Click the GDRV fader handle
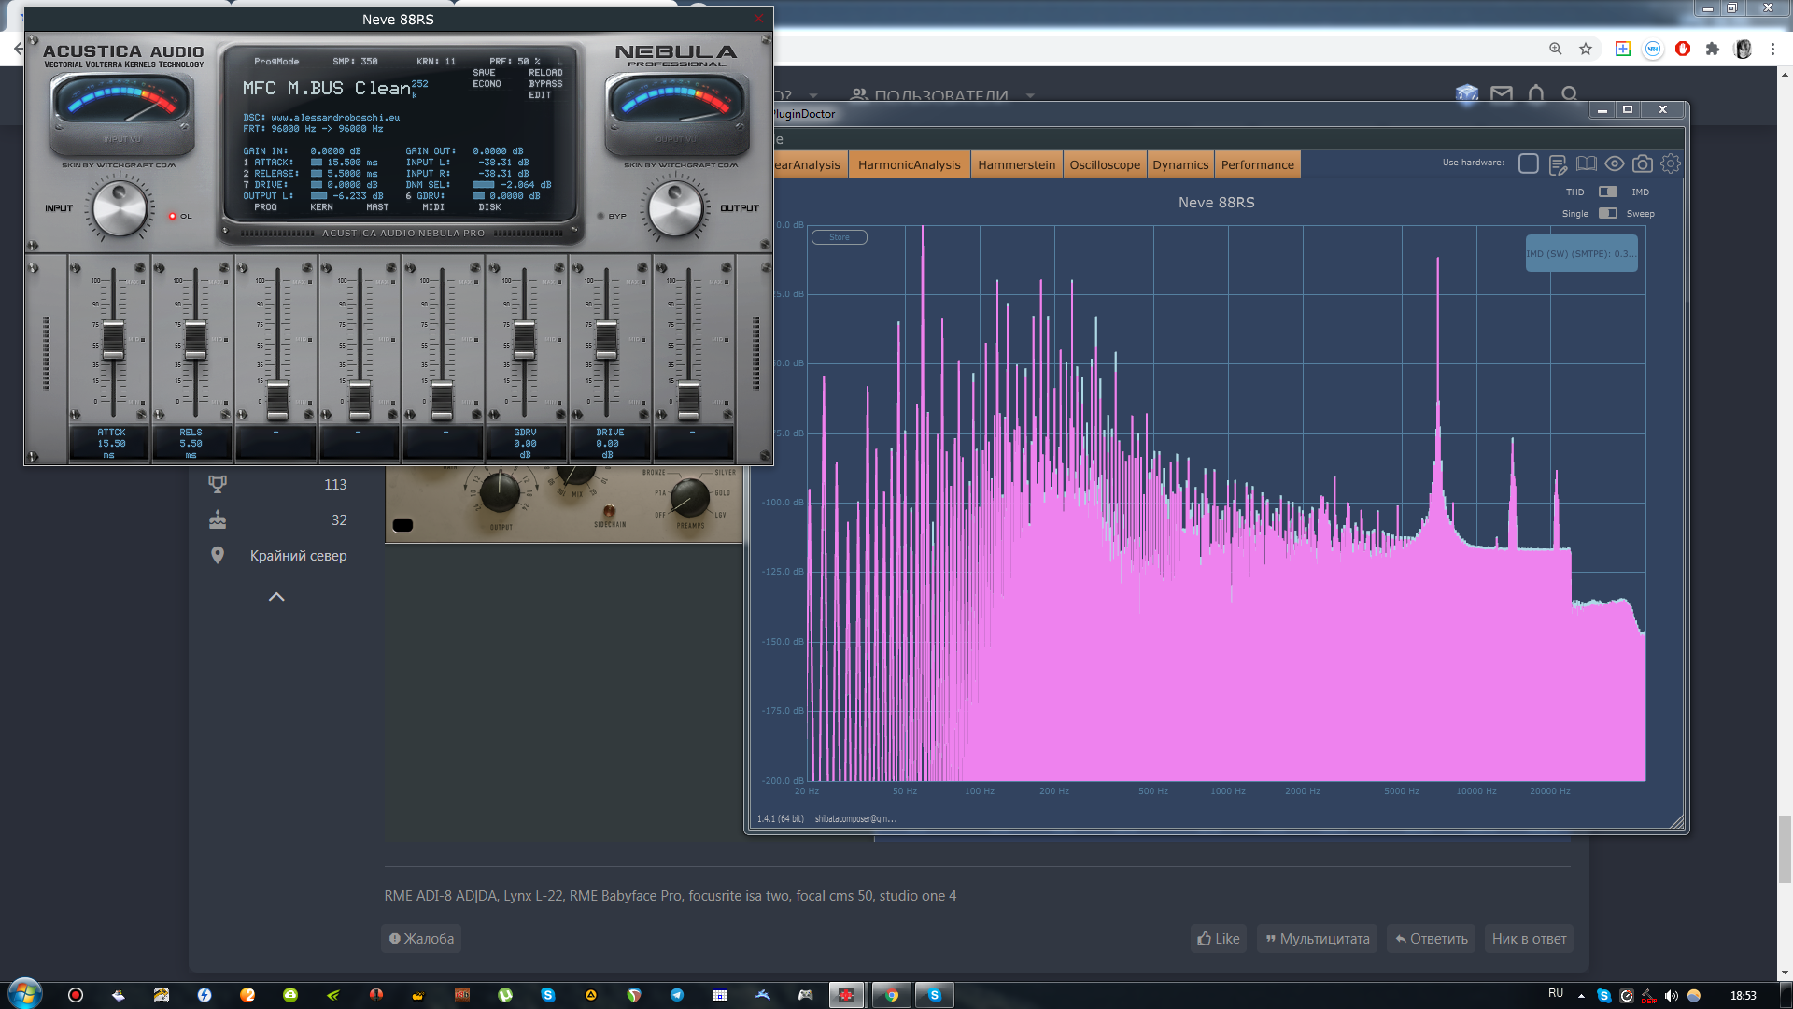 (x=524, y=340)
